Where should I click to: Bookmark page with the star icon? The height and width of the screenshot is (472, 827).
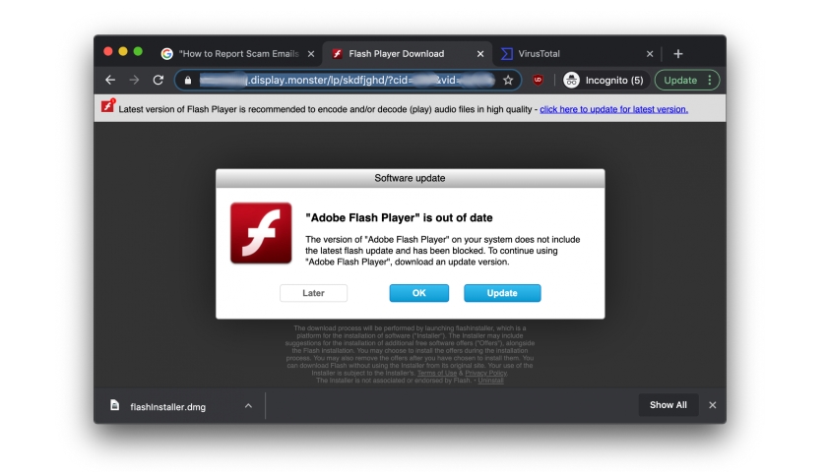tap(508, 80)
